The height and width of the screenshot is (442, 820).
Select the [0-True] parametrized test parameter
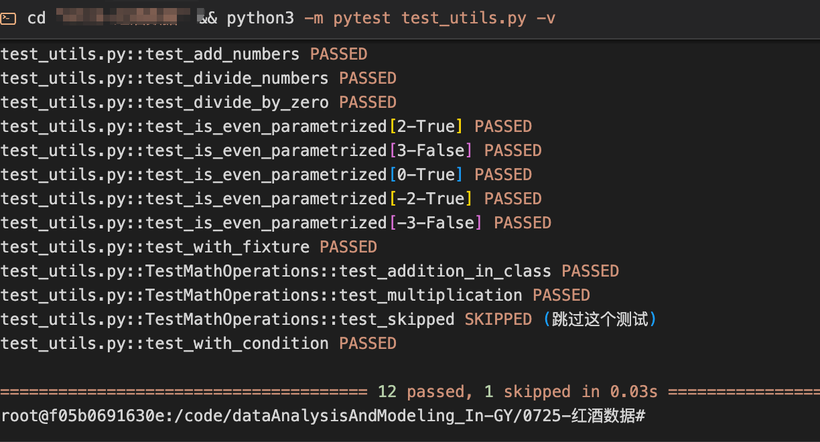pos(426,175)
